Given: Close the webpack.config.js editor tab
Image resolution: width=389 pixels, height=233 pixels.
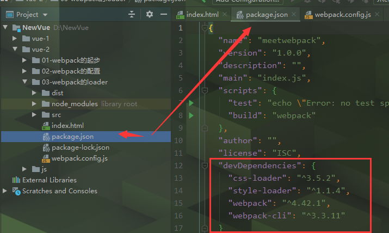Looking at the screenshot, I should click(378, 14).
